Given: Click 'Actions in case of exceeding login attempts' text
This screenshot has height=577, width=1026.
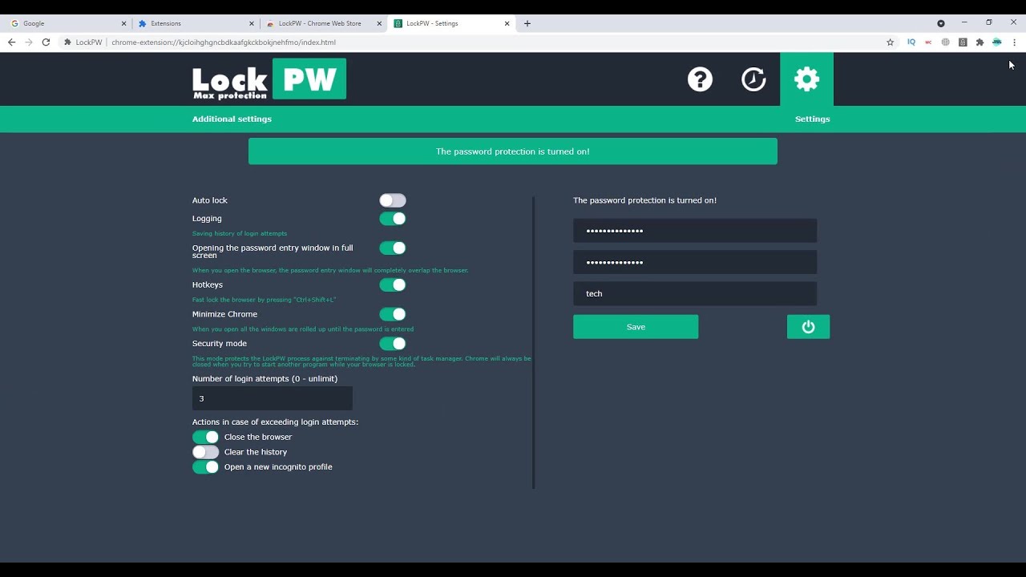Looking at the screenshot, I should [275, 422].
